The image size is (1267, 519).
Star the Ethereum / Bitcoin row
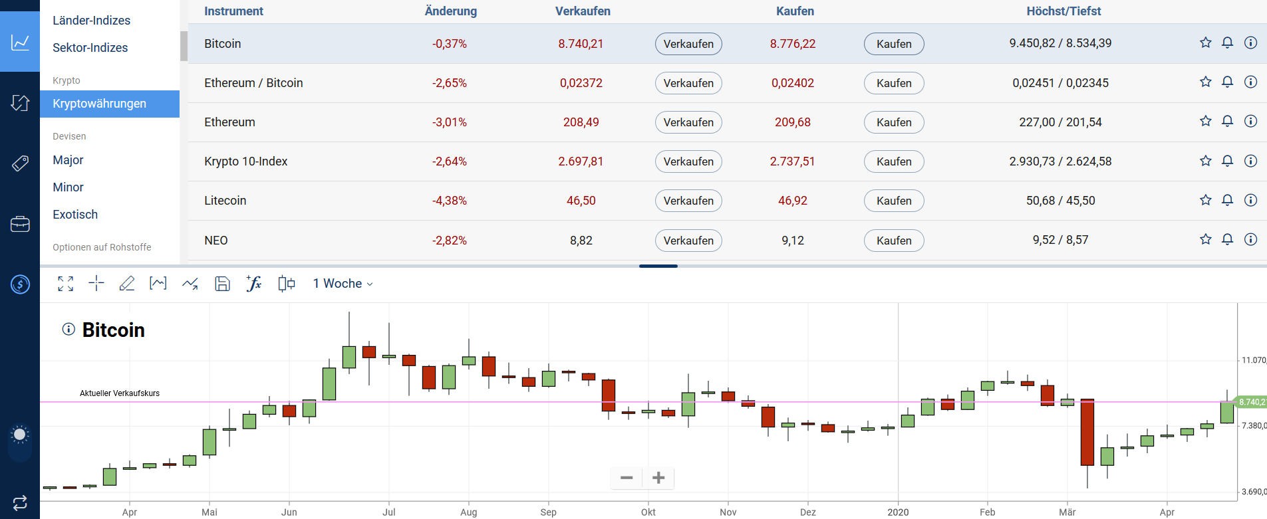1206,82
